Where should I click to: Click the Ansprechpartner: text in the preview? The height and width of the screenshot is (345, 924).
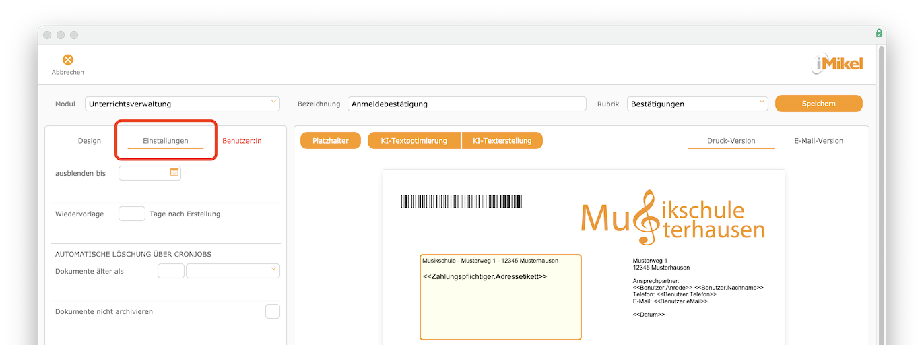(656, 281)
